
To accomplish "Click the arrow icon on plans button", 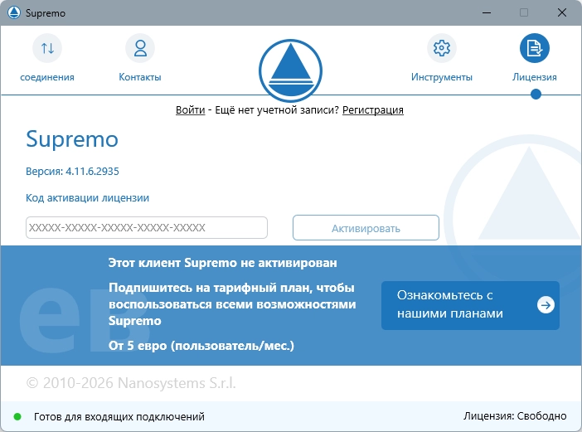I will click(546, 305).
